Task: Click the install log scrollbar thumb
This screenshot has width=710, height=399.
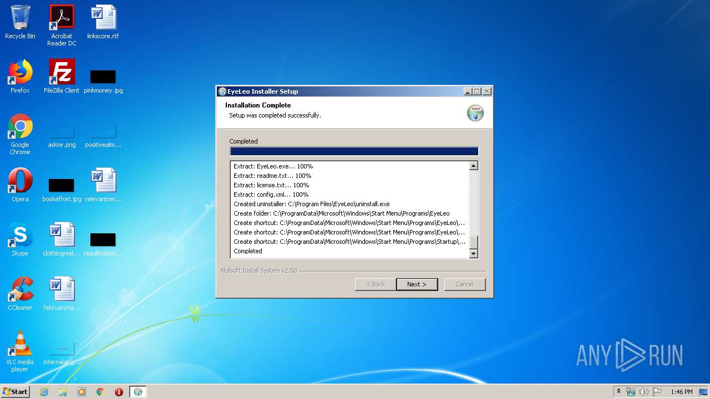Action: coord(473,243)
